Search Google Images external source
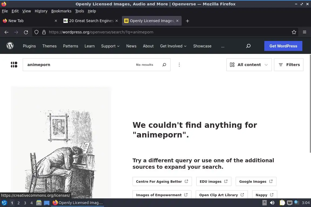The height and width of the screenshot is (207, 311). tap(256, 181)
